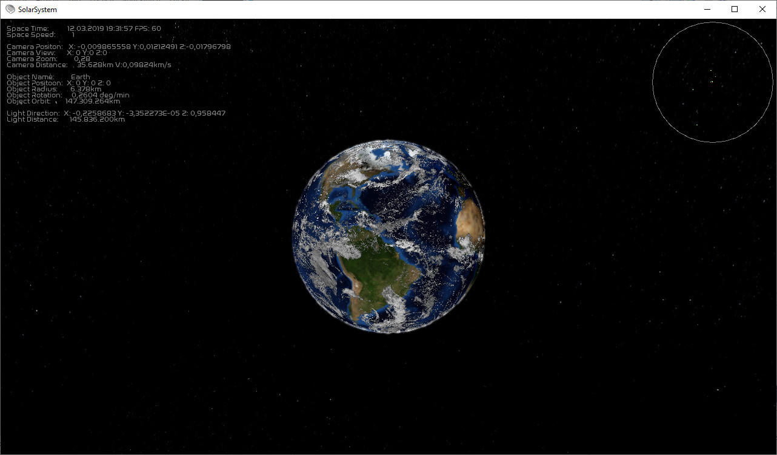This screenshot has width=777, height=455.
Task: Click the Camera Distance readout
Action: [x=124, y=65]
